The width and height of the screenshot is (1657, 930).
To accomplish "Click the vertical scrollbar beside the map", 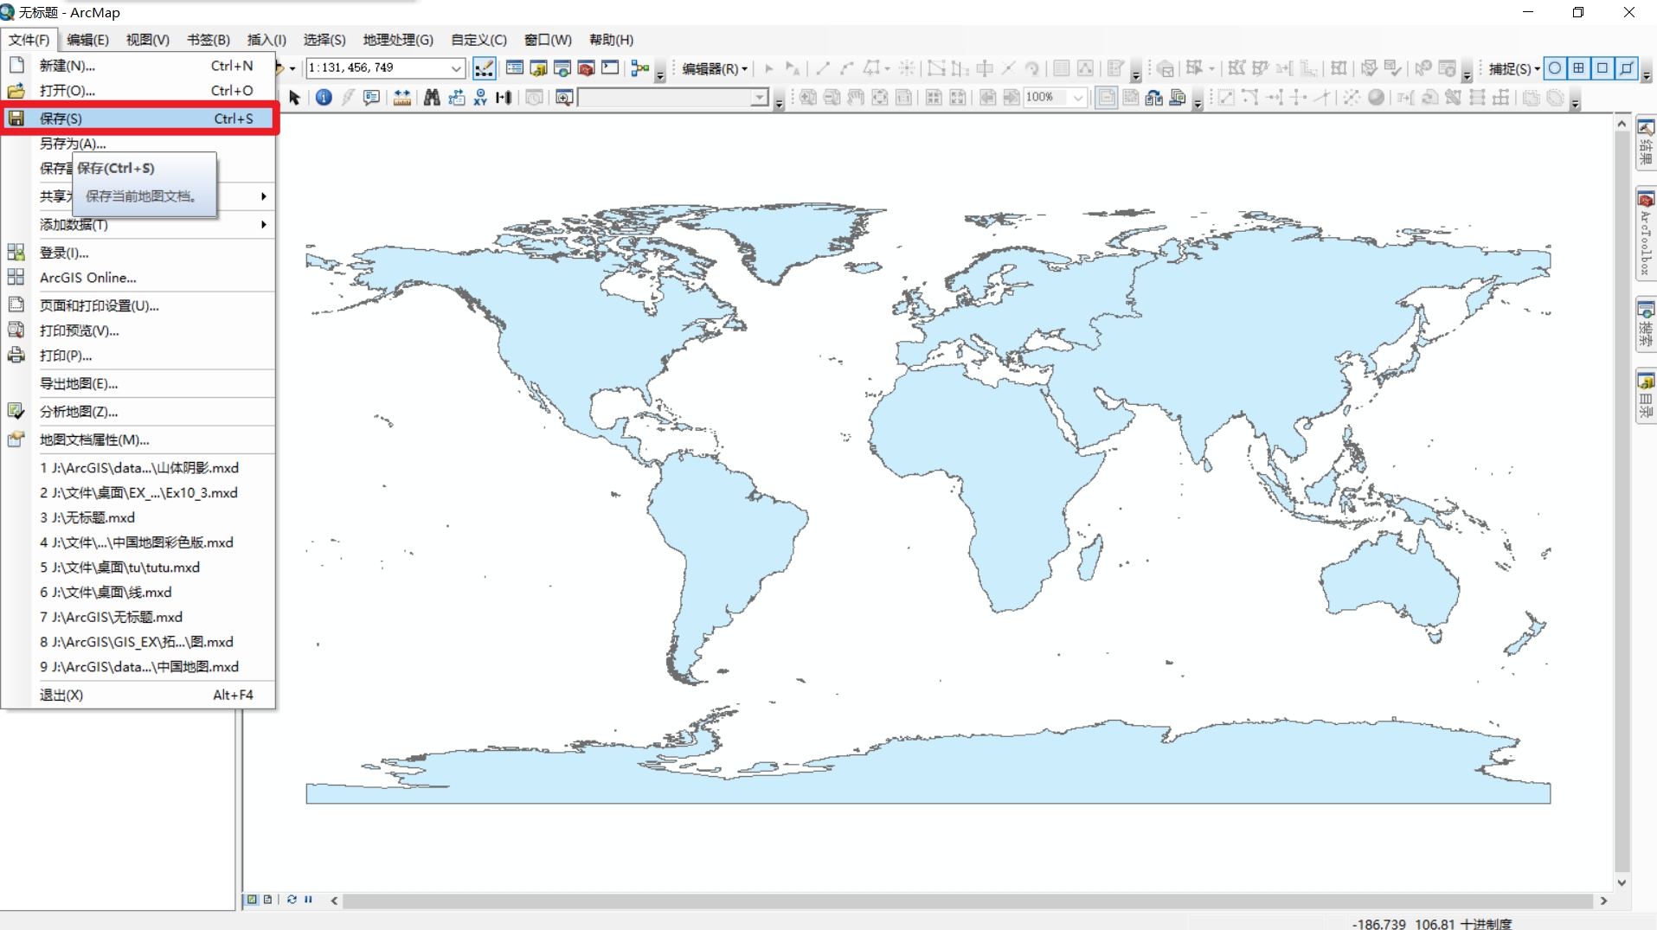I will point(1622,502).
